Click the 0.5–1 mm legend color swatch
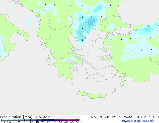This screenshot has width=159, height=123. pyautogui.click(x=10, y=120)
